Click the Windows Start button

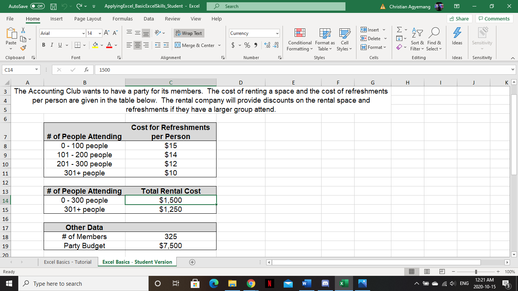click(9, 283)
